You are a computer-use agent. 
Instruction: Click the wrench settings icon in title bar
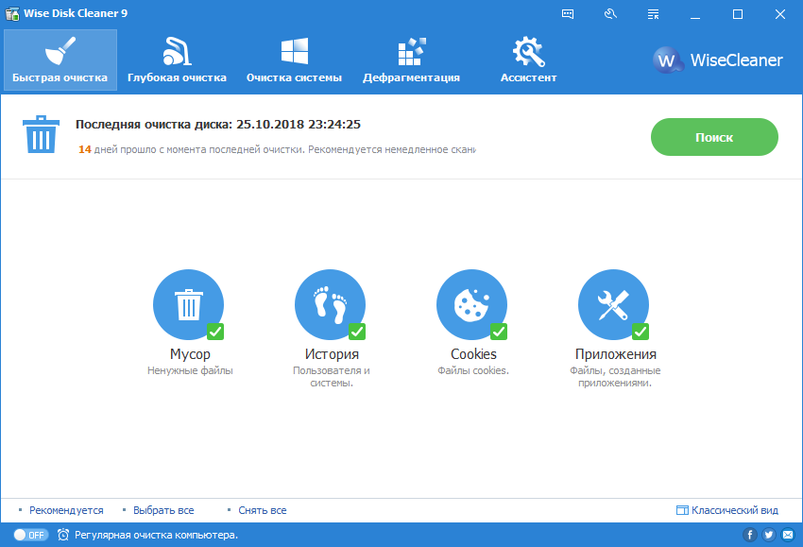610,14
